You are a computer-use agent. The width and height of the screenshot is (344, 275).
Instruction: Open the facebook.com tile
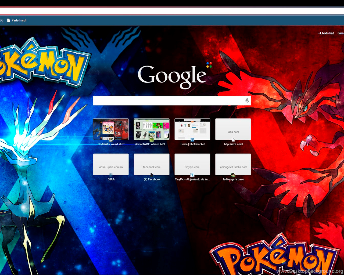tap(152, 164)
